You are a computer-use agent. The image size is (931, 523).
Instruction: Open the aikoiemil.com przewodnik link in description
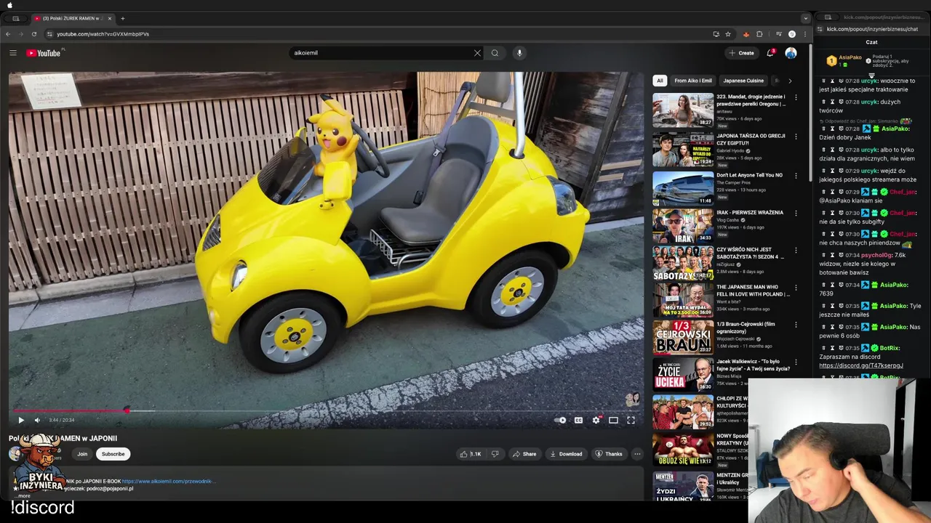[x=169, y=481]
